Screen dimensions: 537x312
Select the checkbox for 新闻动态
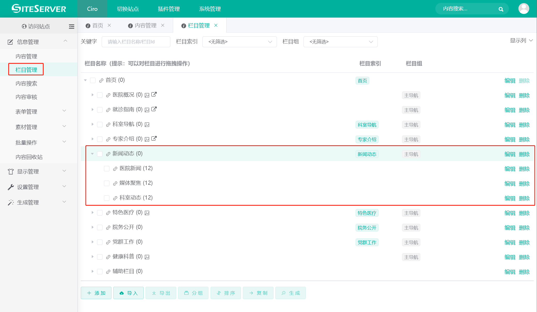coord(100,154)
